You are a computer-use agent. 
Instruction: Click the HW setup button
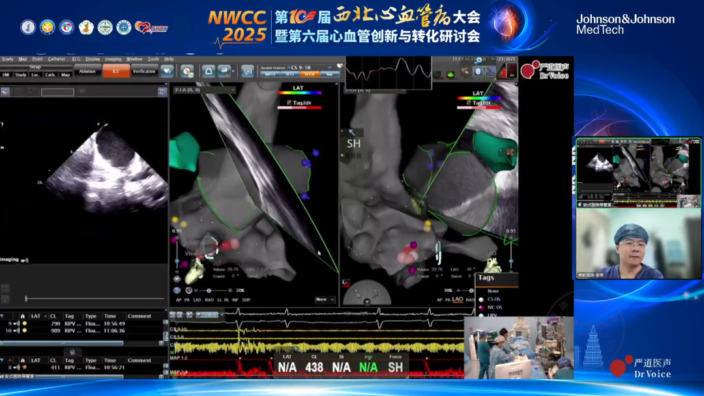(6, 75)
